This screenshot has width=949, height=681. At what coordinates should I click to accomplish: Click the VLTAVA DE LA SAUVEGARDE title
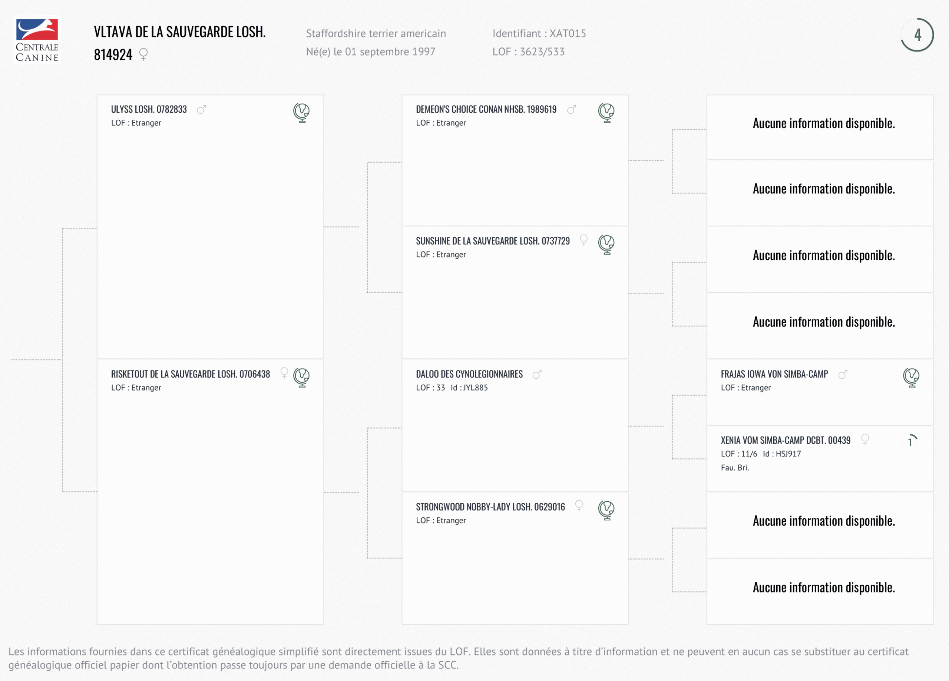click(x=179, y=33)
